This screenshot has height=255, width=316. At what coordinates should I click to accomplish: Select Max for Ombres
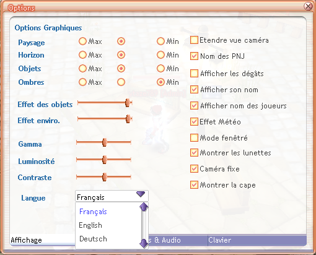click(82, 82)
